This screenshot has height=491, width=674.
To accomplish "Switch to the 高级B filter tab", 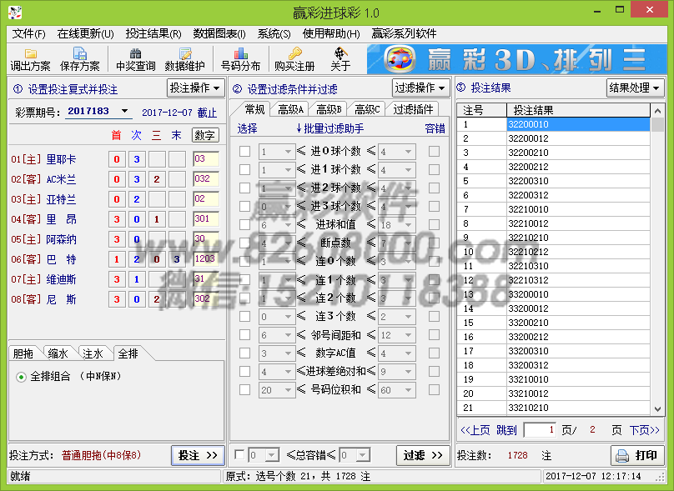I will [x=329, y=109].
